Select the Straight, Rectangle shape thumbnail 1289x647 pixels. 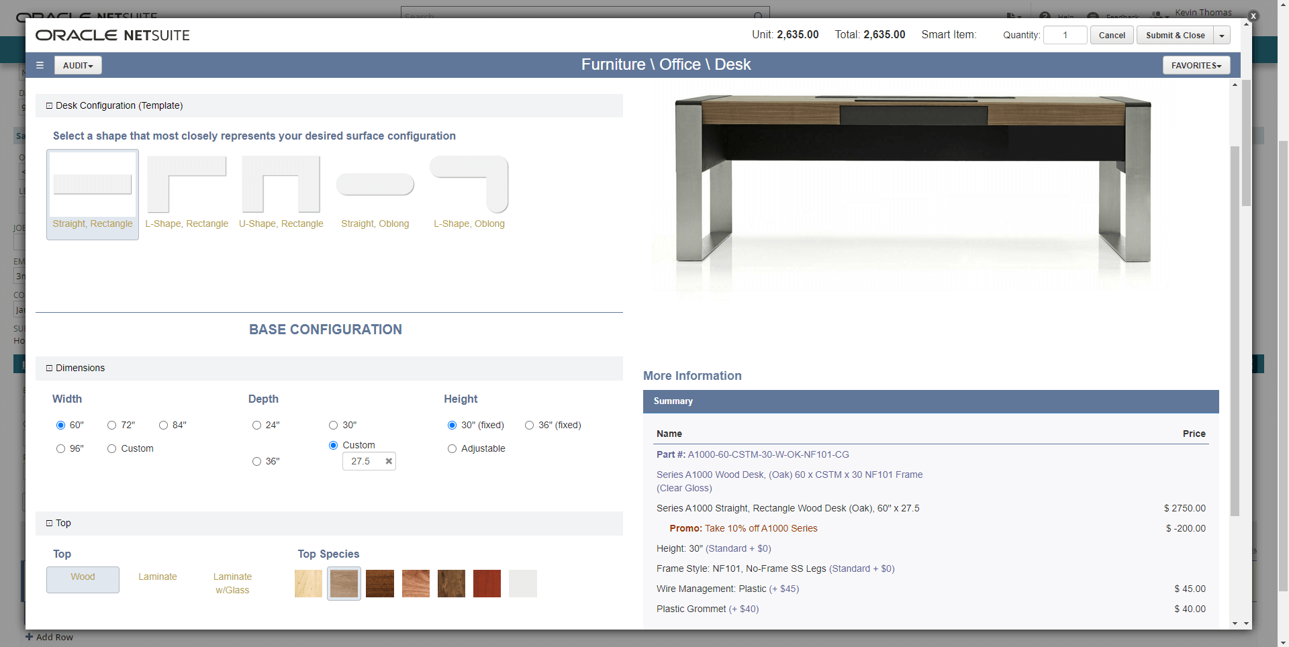coord(93,193)
